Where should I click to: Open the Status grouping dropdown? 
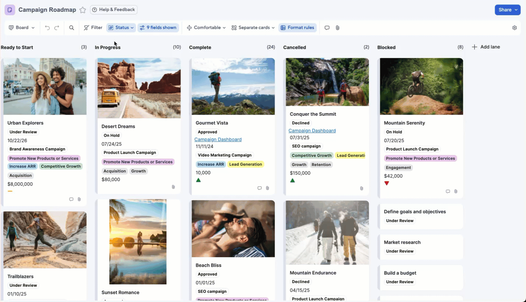121,28
